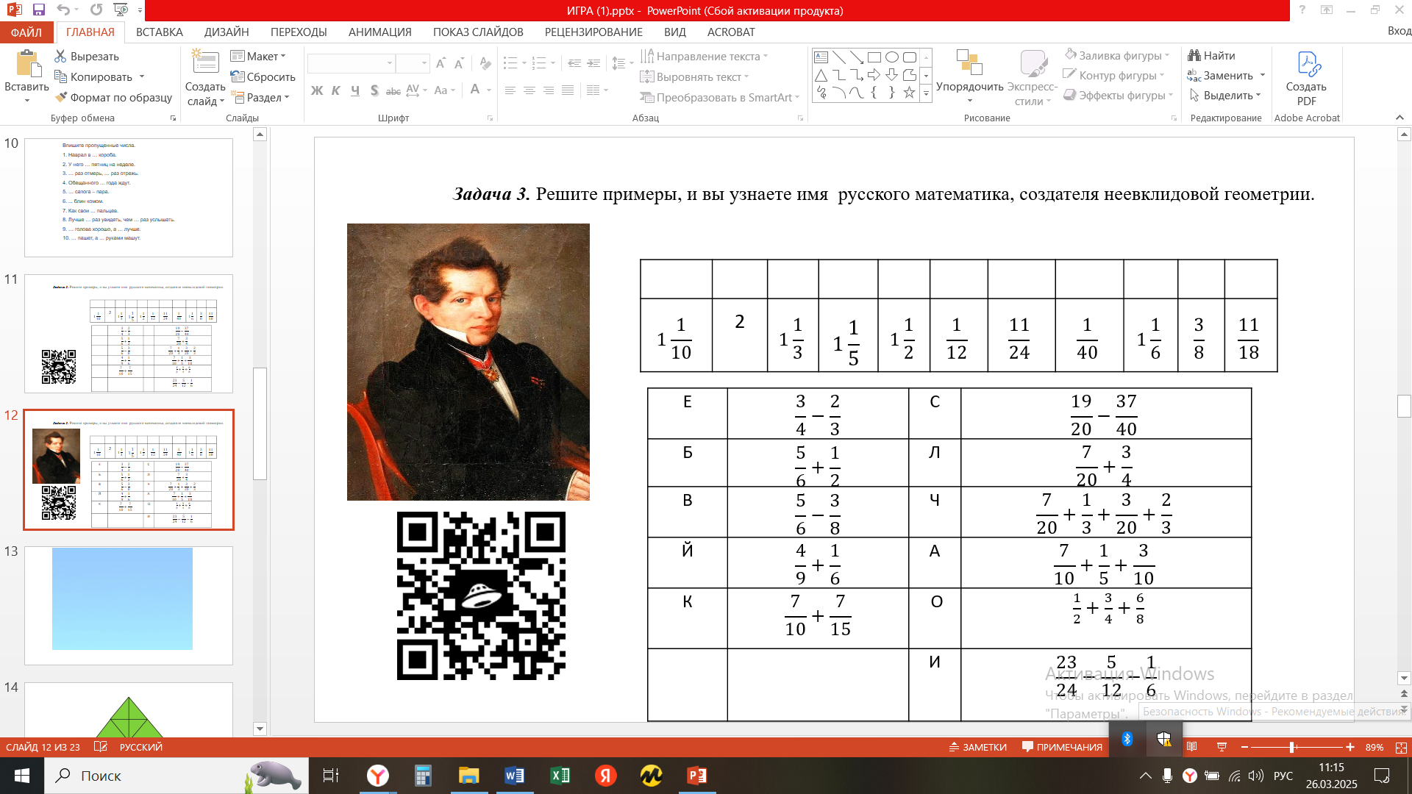The height and width of the screenshot is (794, 1412).
Task: Select the star shape in shapes gallery
Action: [910, 93]
